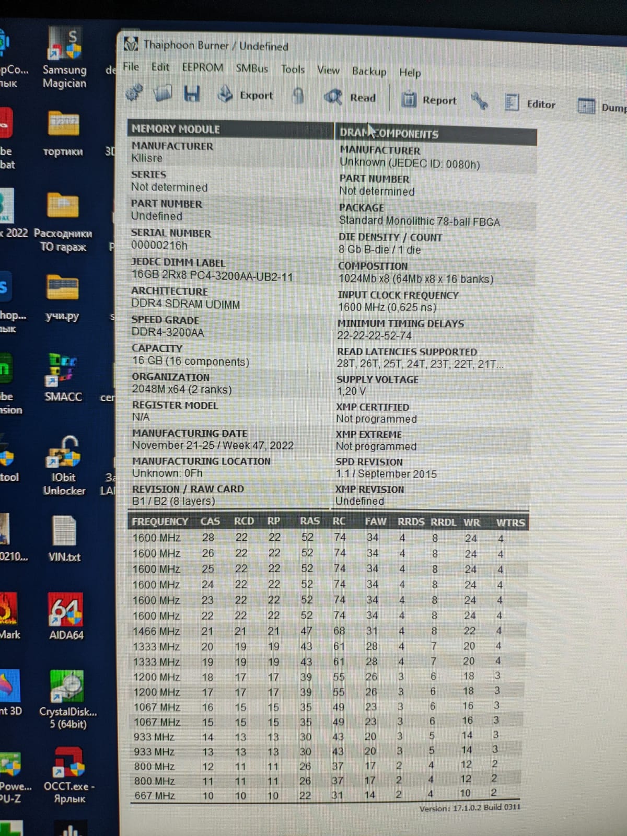Viewport: 627px width, 836px height.
Task: Click the open folder toolbar icon
Action: click(x=162, y=93)
